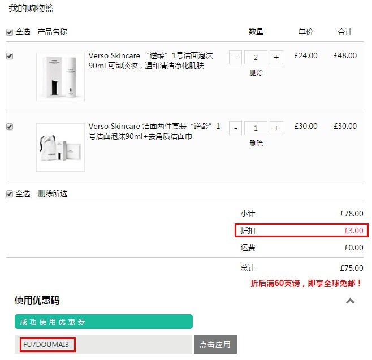Increase quantity of Verso foaming cleanser 90ml

[276, 58]
